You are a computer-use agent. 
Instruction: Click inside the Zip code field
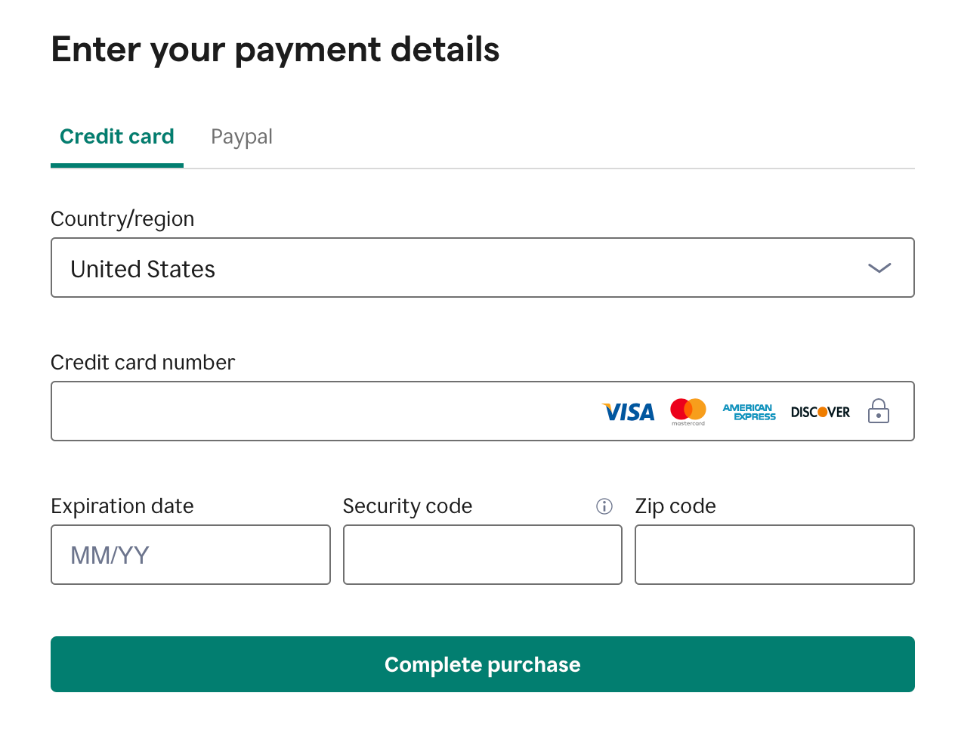[774, 555]
